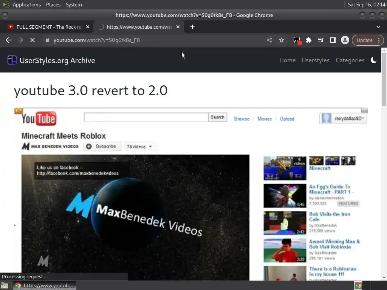The height and width of the screenshot is (290, 387).
Task: Switch to the youtube.com/watch tab
Action: [x=139, y=27]
